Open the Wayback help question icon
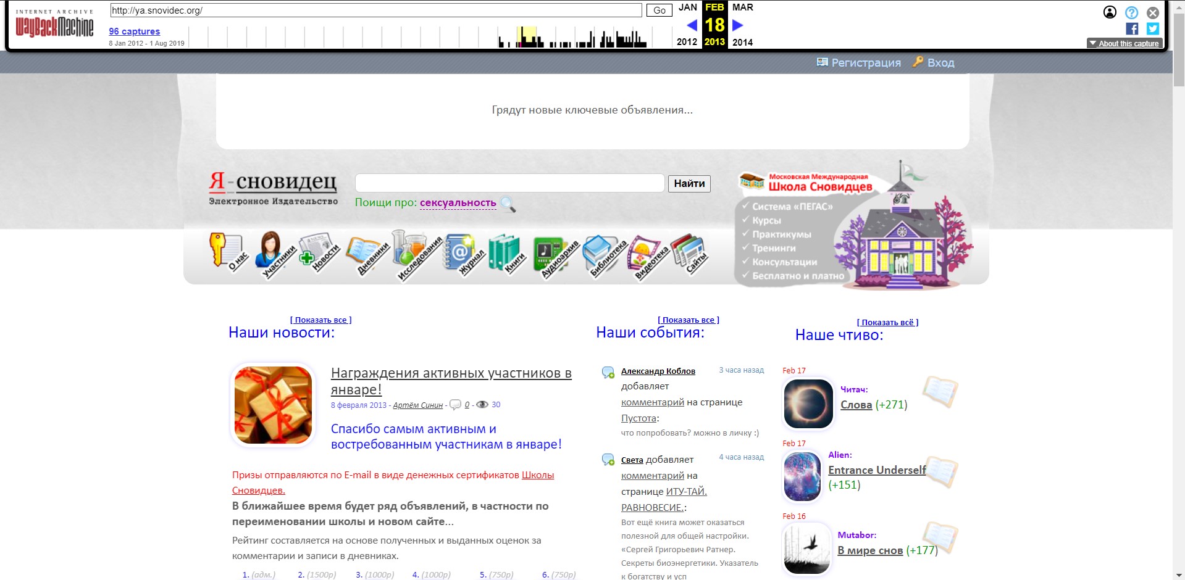This screenshot has height=580, width=1185. [x=1131, y=12]
